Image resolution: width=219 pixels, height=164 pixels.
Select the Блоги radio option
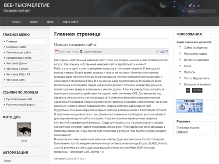180,66
